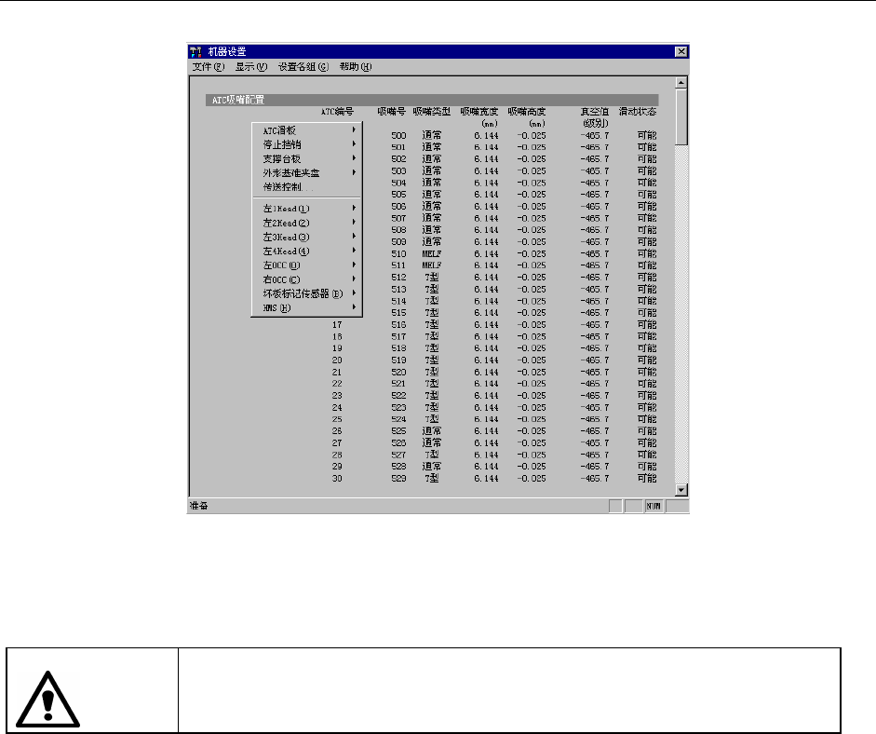The image size is (876, 734).
Task: Open the 文件(F) menu
Action: 209,66
